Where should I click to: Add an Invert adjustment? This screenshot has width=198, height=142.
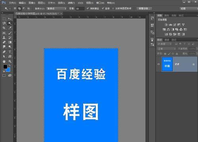pyautogui.click(x=166, y=34)
